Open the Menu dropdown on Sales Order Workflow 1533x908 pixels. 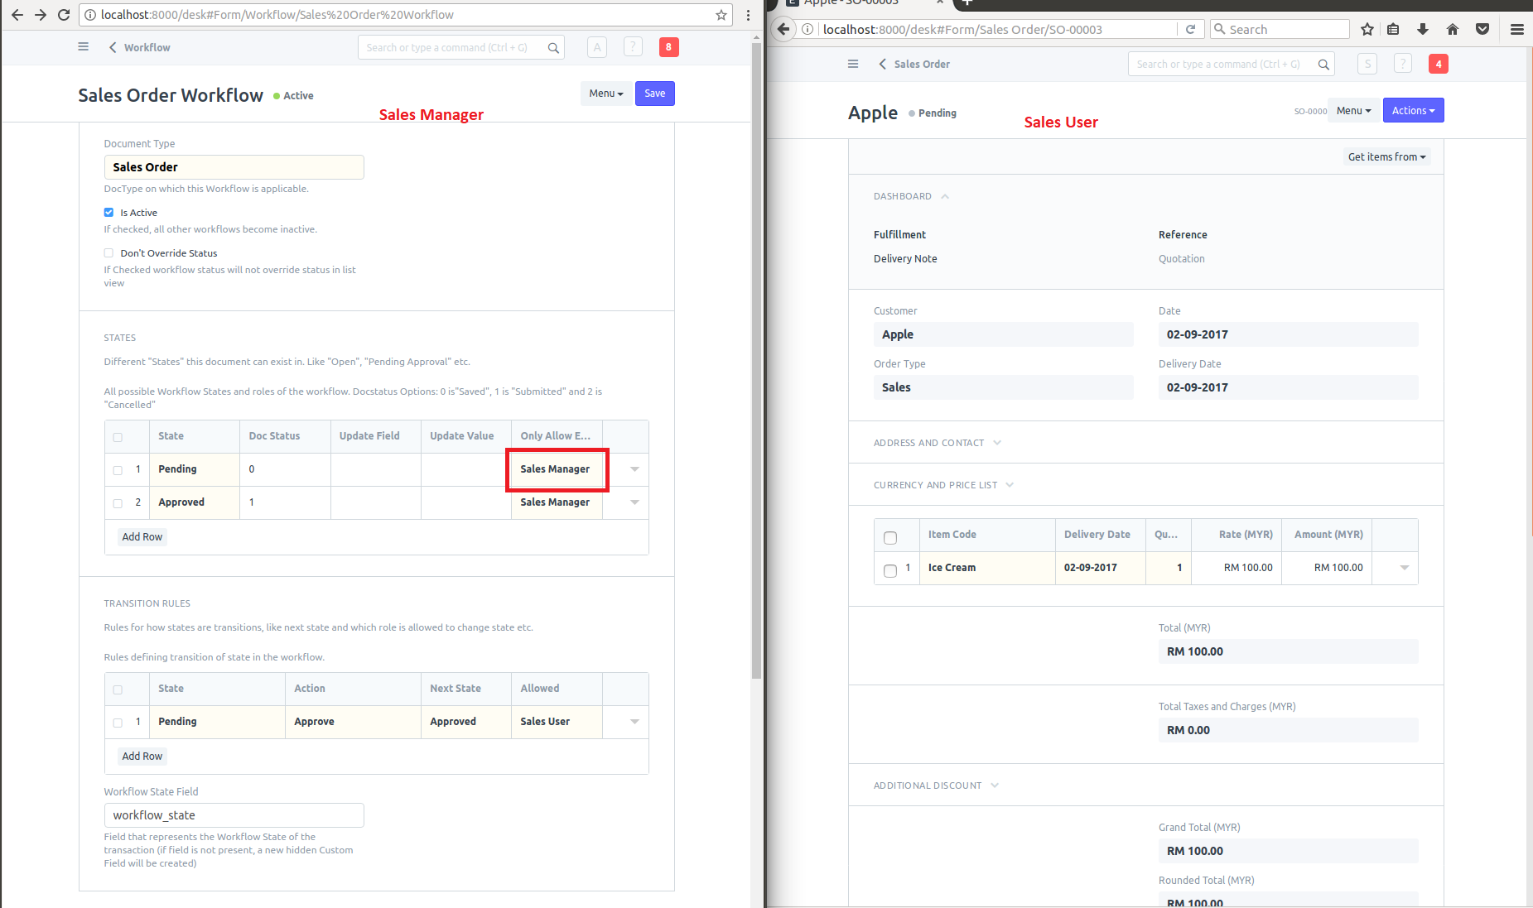(x=605, y=93)
